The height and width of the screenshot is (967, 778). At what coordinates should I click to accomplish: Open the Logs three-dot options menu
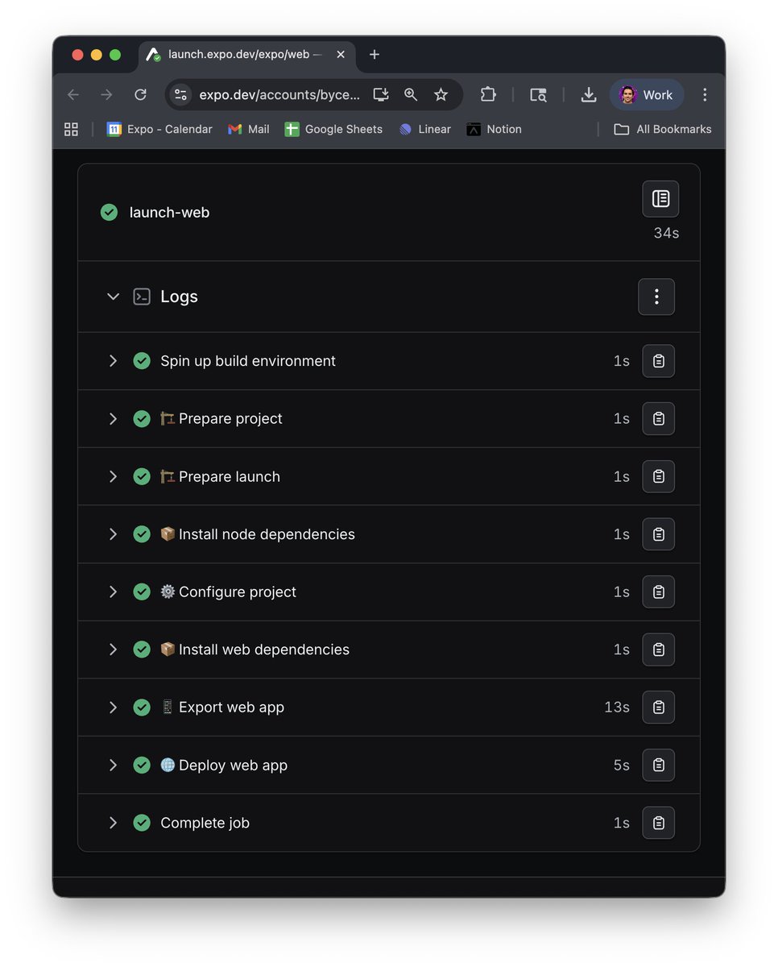656,297
